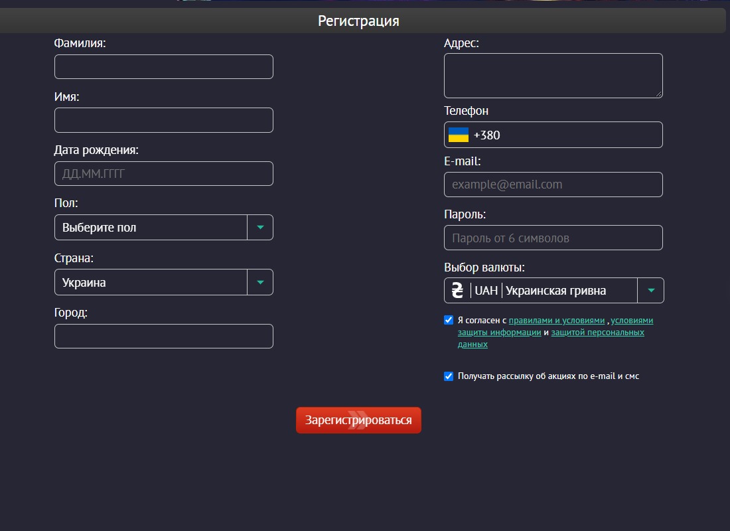Viewport: 730px width, 531px height.
Task: Click the Город input field
Action: pos(164,336)
